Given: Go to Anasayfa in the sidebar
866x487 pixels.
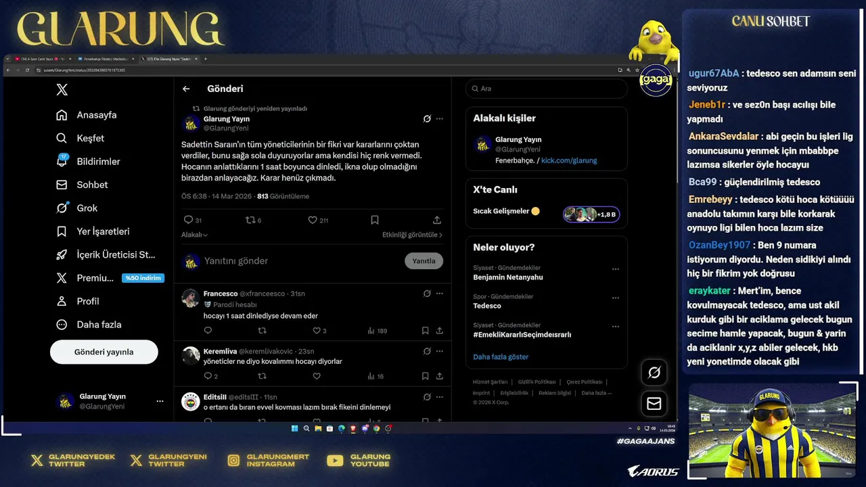Looking at the screenshot, I should point(87,115).
